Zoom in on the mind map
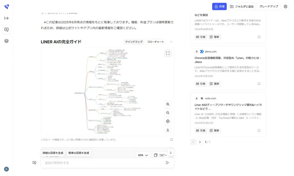Screen dimensions: 294x176 [168, 104]
